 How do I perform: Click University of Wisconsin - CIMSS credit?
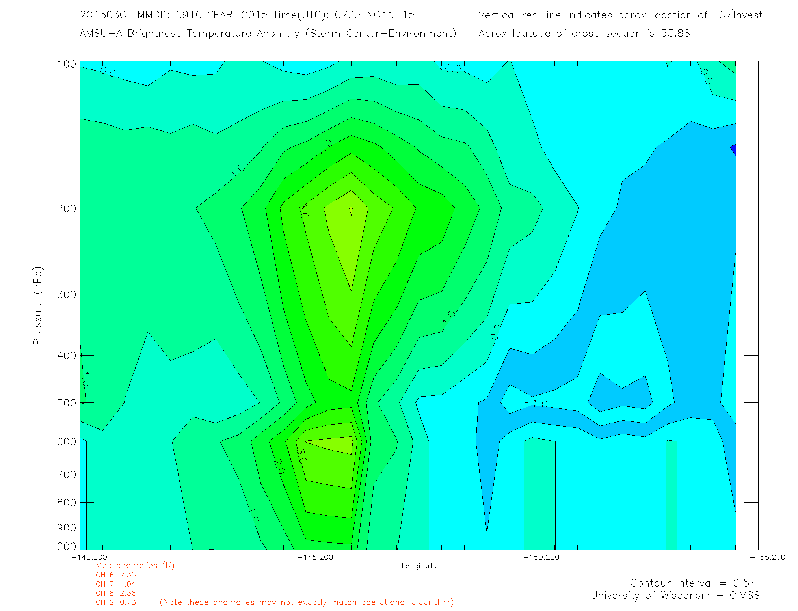pos(675,596)
